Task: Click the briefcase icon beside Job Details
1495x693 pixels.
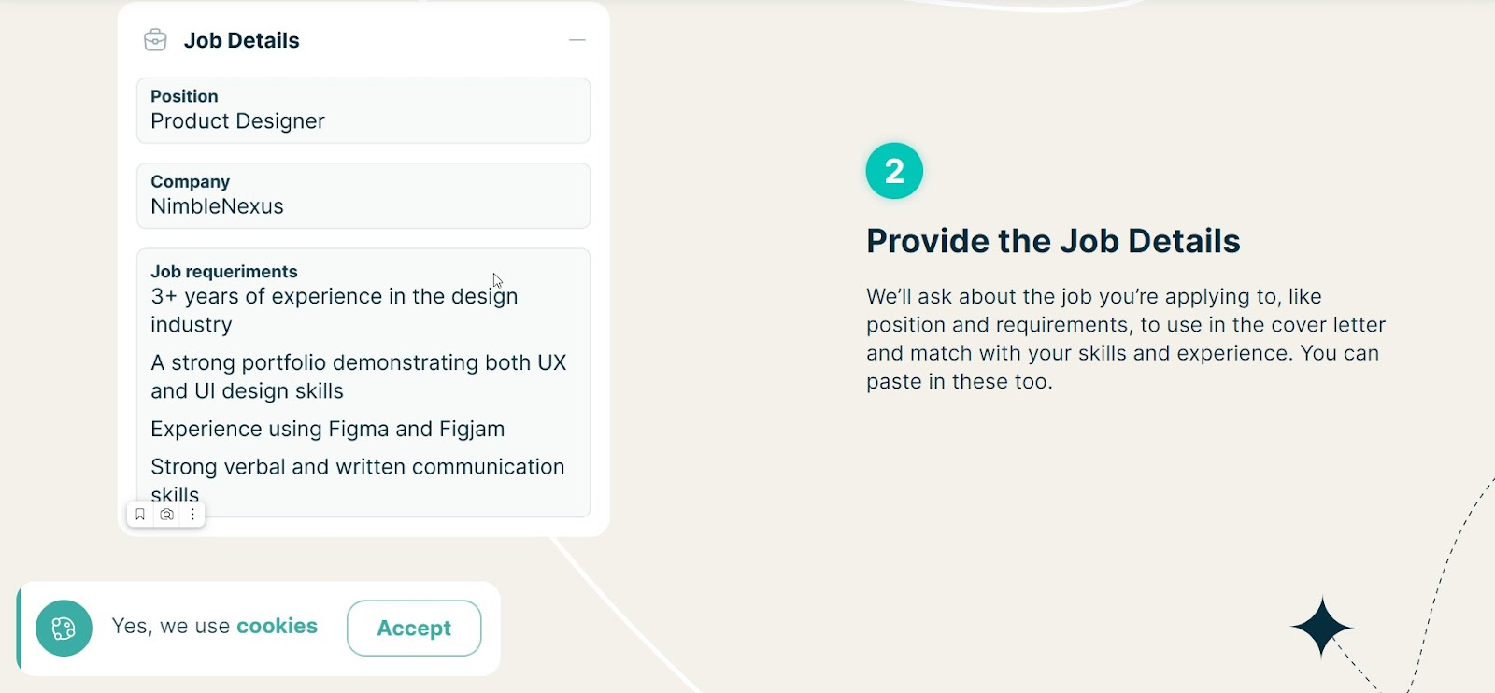Action: [x=155, y=40]
